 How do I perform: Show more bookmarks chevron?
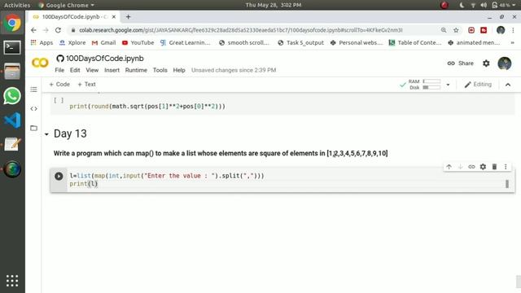tap(512, 43)
